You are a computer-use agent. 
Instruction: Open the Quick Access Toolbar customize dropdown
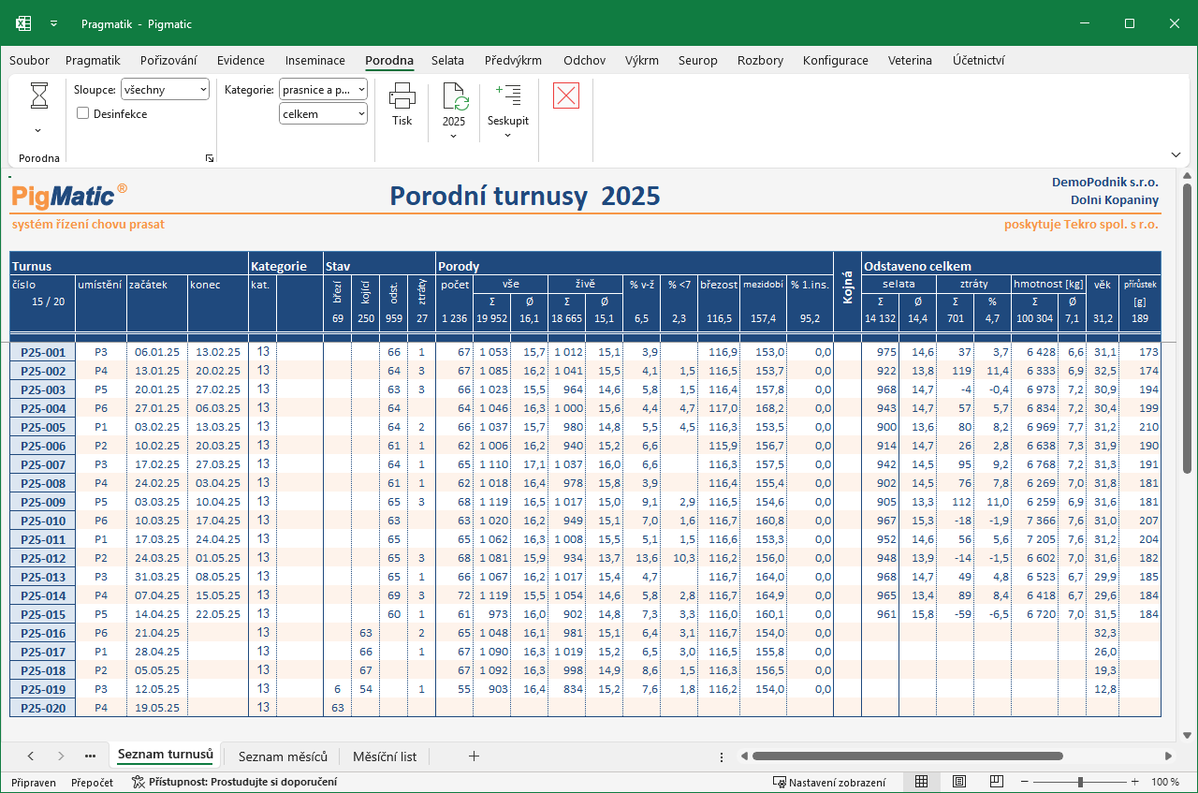pyautogui.click(x=53, y=23)
